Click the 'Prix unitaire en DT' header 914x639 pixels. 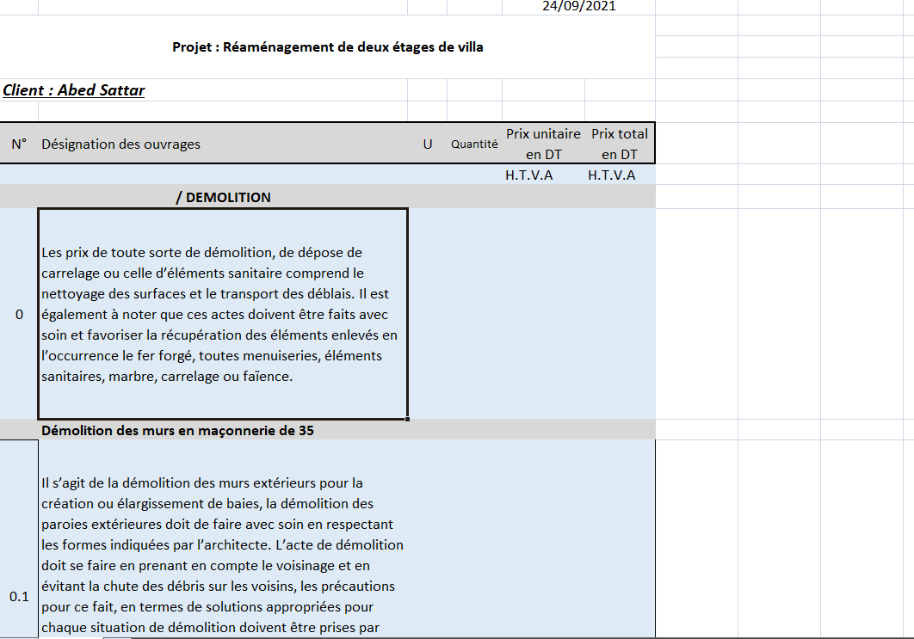point(543,144)
